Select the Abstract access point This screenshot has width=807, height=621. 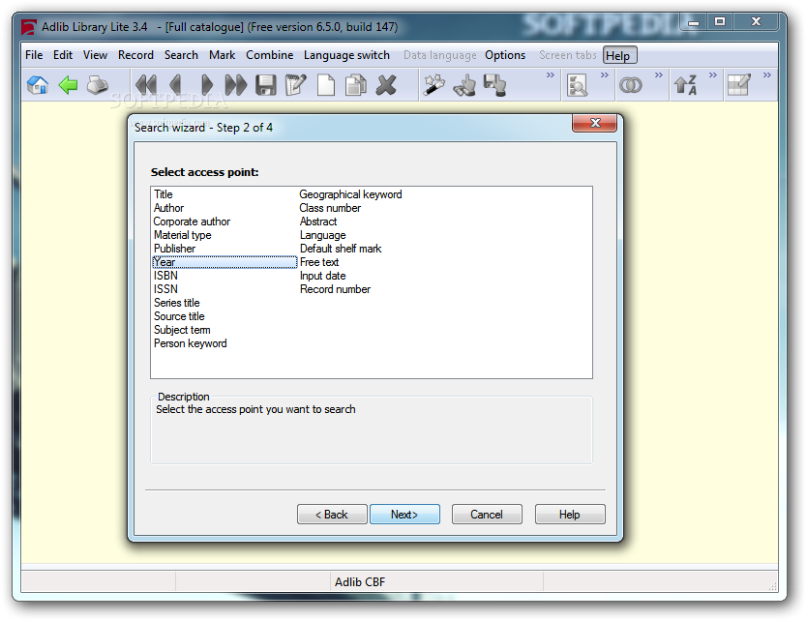318,222
